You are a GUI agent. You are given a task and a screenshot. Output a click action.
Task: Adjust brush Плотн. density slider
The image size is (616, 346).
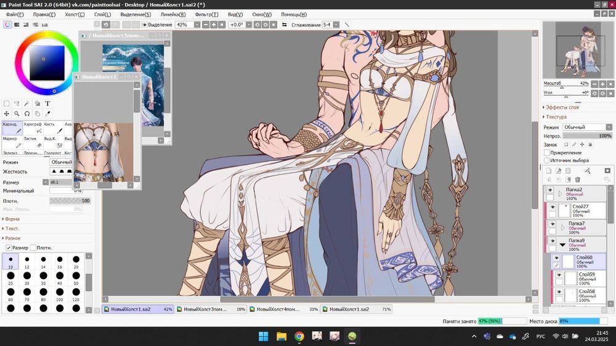pyautogui.click(x=70, y=200)
